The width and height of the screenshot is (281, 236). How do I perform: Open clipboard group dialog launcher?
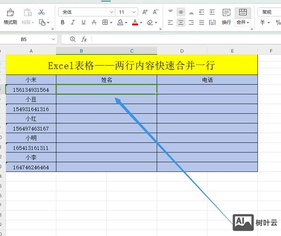coord(52,29)
